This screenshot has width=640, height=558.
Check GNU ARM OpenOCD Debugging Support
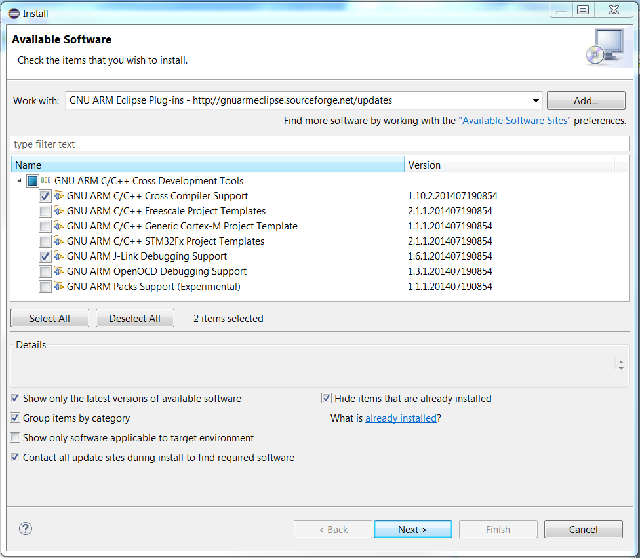tap(45, 272)
